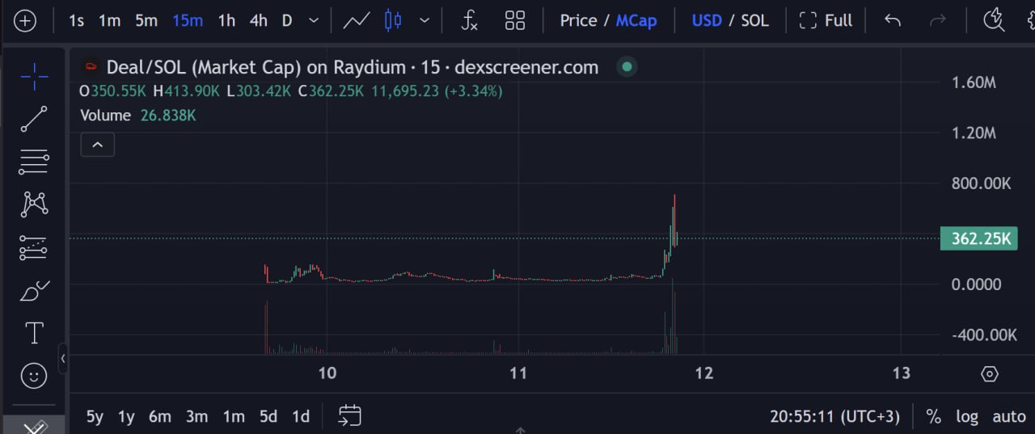Toggle the log scale
This screenshot has width=1035, height=434.
coord(967,416)
